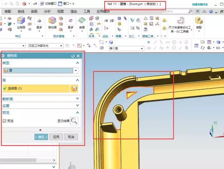Open the 曲线 ribbon tab

click(x=21, y=11)
